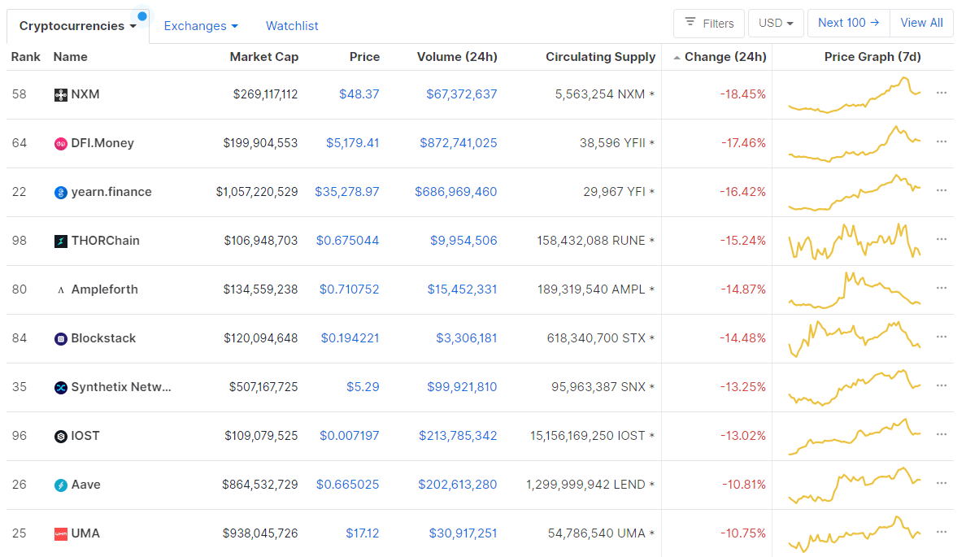Click the THORChain coin logo icon
Viewport: 966px width, 557px height.
tap(60, 241)
